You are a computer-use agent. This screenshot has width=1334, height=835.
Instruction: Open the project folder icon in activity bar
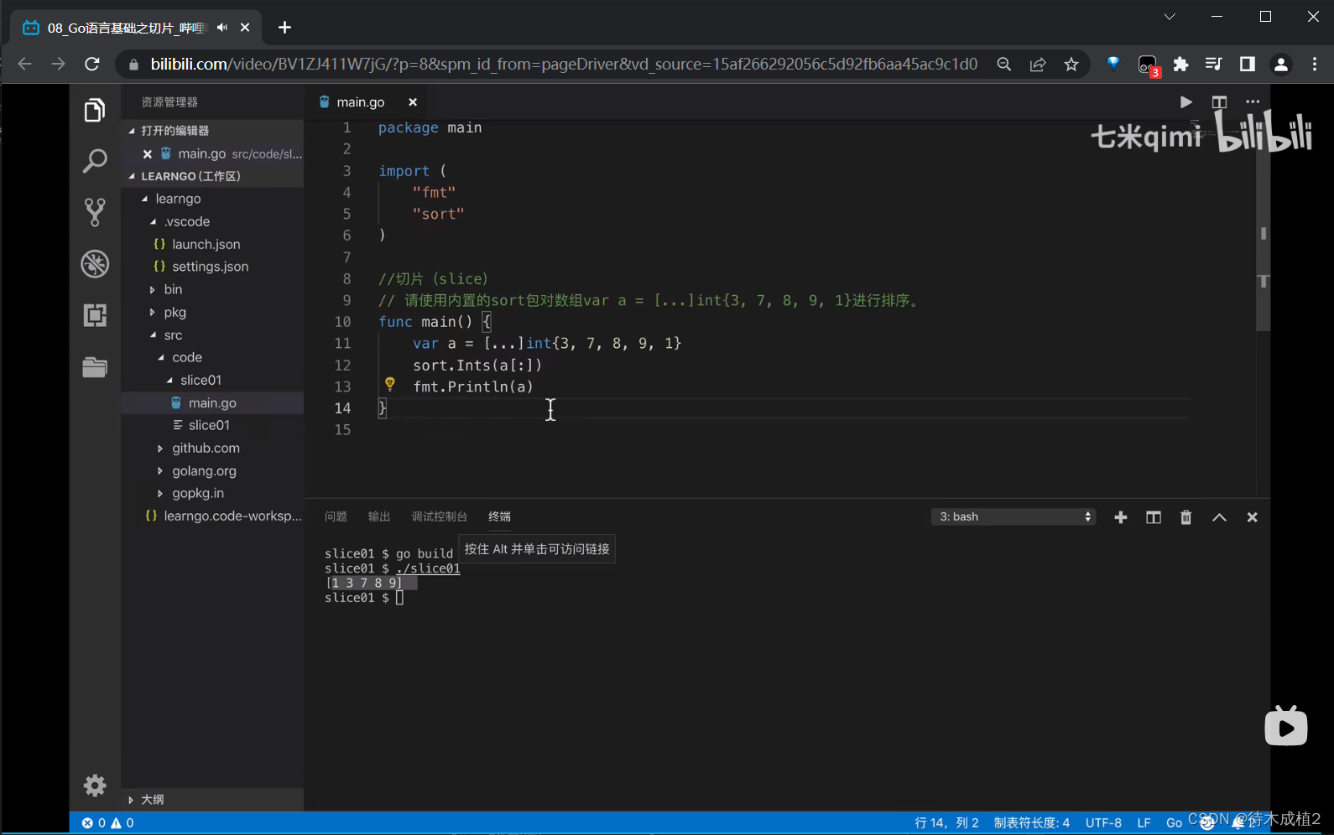(x=95, y=367)
